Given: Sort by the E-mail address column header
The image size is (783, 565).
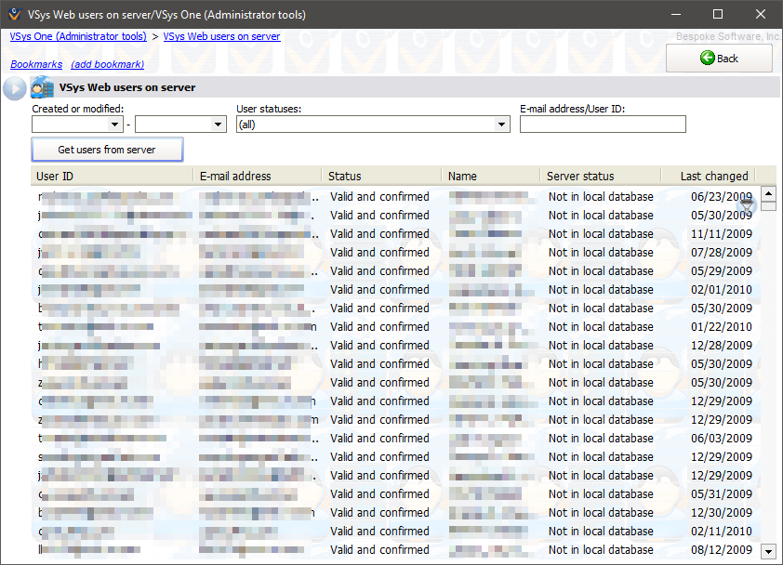Looking at the screenshot, I should (x=257, y=176).
